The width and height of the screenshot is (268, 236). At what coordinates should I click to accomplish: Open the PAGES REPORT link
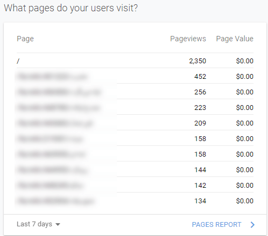216,225
